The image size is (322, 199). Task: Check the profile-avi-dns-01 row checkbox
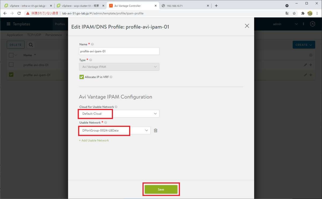[x=11, y=65]
